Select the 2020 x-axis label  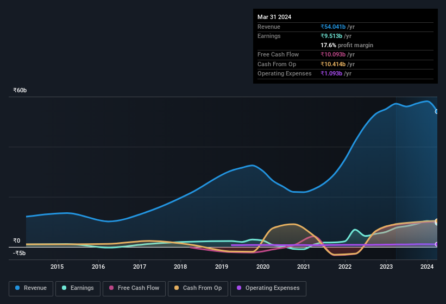(x=263, y=267)
